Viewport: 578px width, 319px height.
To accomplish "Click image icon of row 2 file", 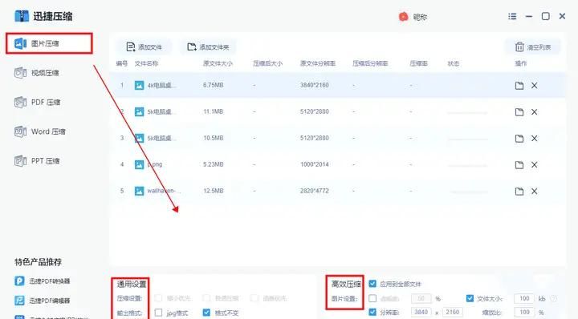I will 139,112.
